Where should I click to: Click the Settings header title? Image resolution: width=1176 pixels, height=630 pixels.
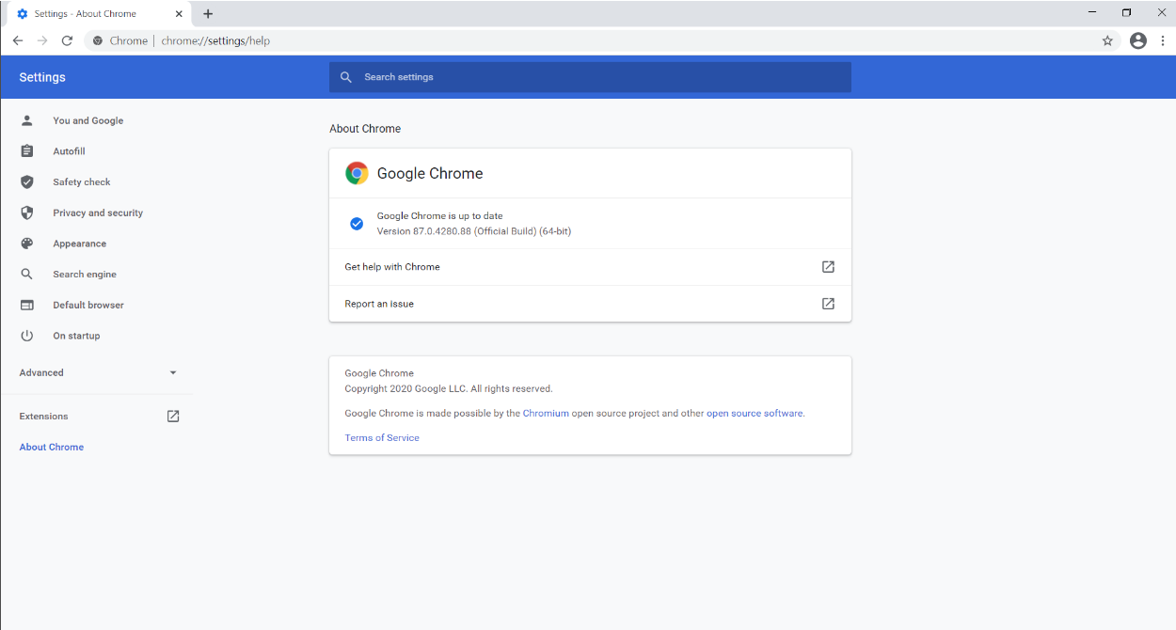[x=42, y=77]
